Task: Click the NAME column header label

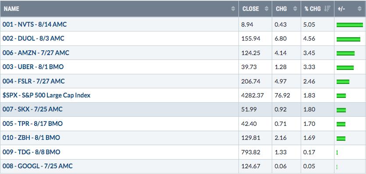Action: [11, 9]
